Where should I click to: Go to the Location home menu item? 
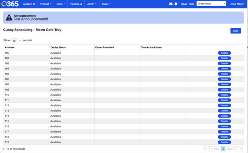(29, 4)
